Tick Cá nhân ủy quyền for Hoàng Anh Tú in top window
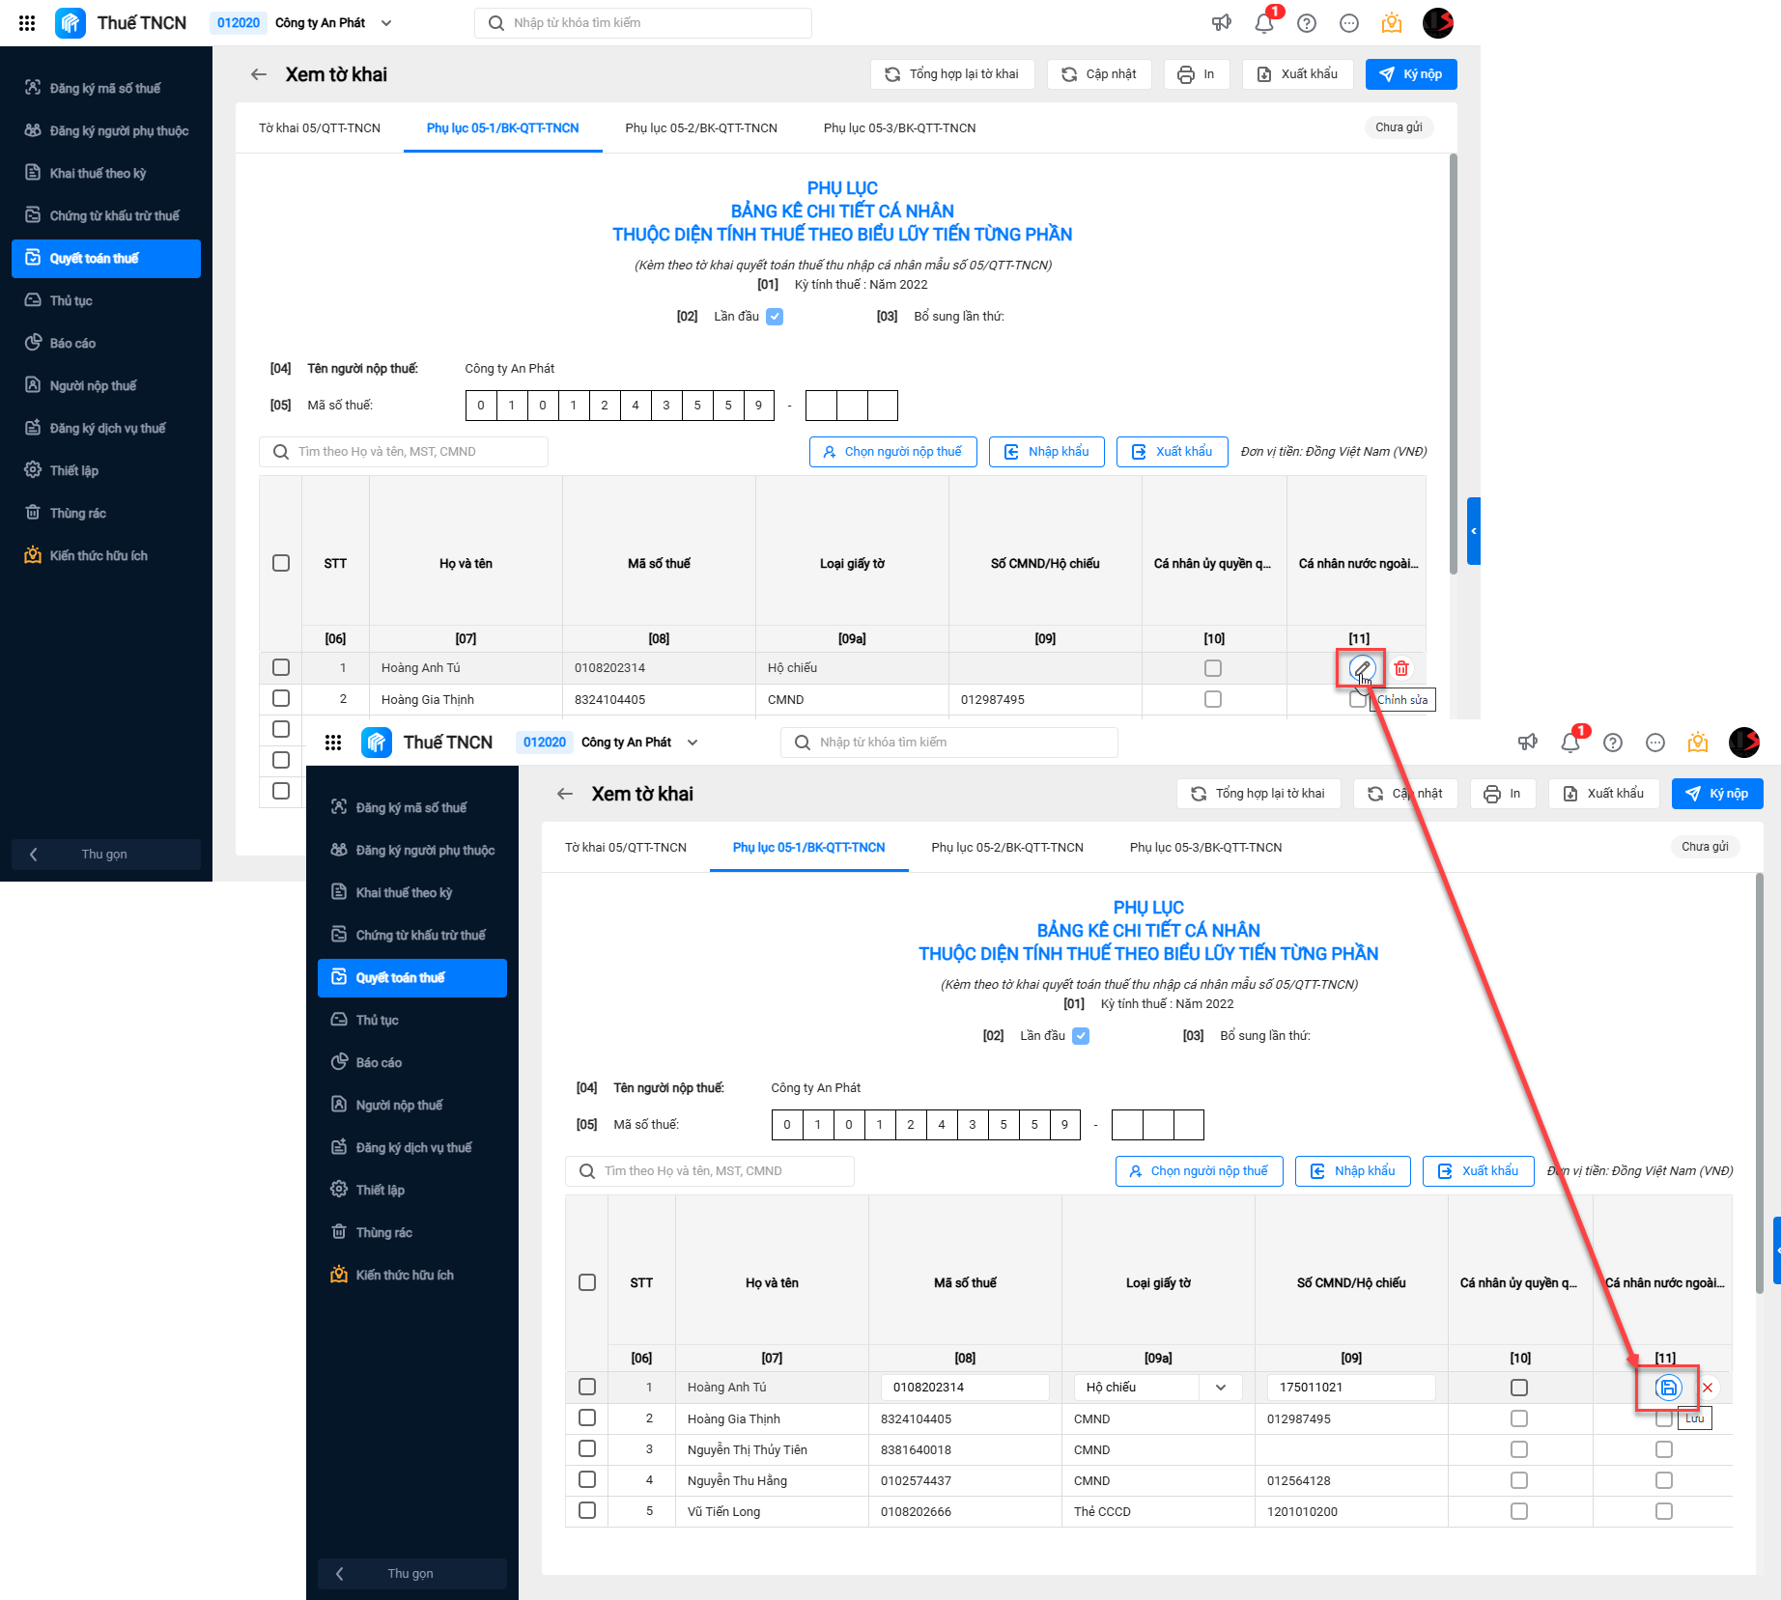 click(x=1213, y=668)
